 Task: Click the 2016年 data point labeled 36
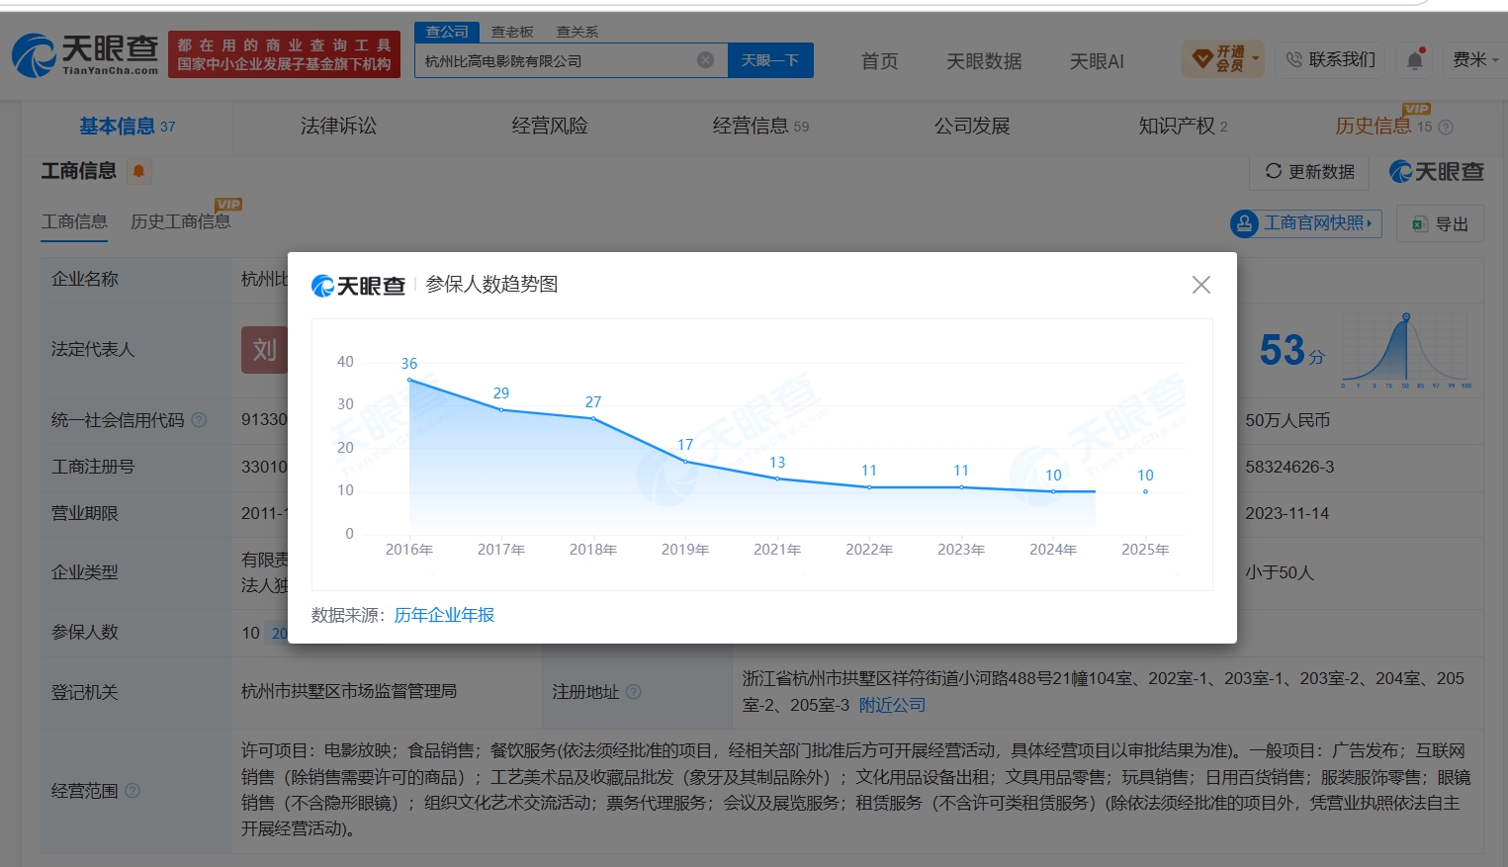(x=409, y=380)
